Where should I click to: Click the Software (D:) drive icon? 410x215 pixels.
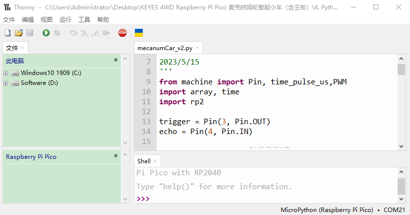click(15, 83)
